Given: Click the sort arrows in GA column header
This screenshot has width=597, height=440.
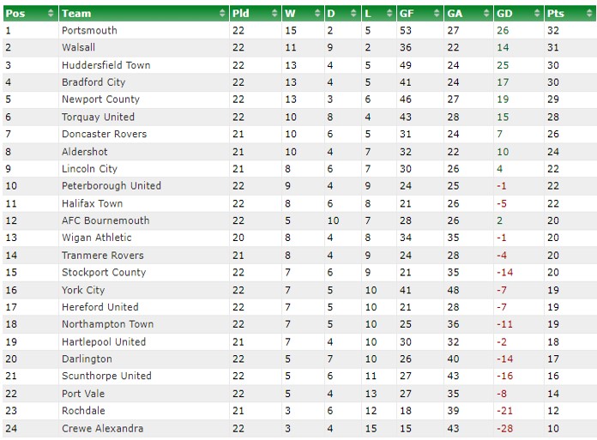Looking at the screenshot, I should tap(486, 14).
